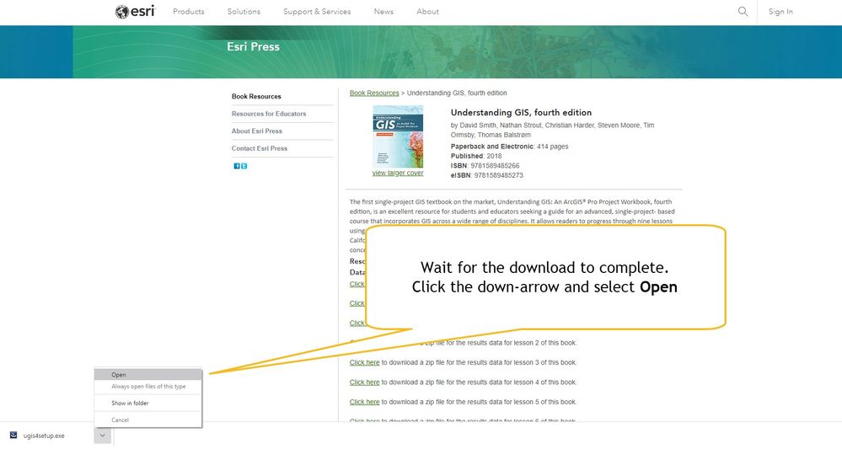
Task: Expand download item arrow next to ugis4setup.exe
Action: 102,436
